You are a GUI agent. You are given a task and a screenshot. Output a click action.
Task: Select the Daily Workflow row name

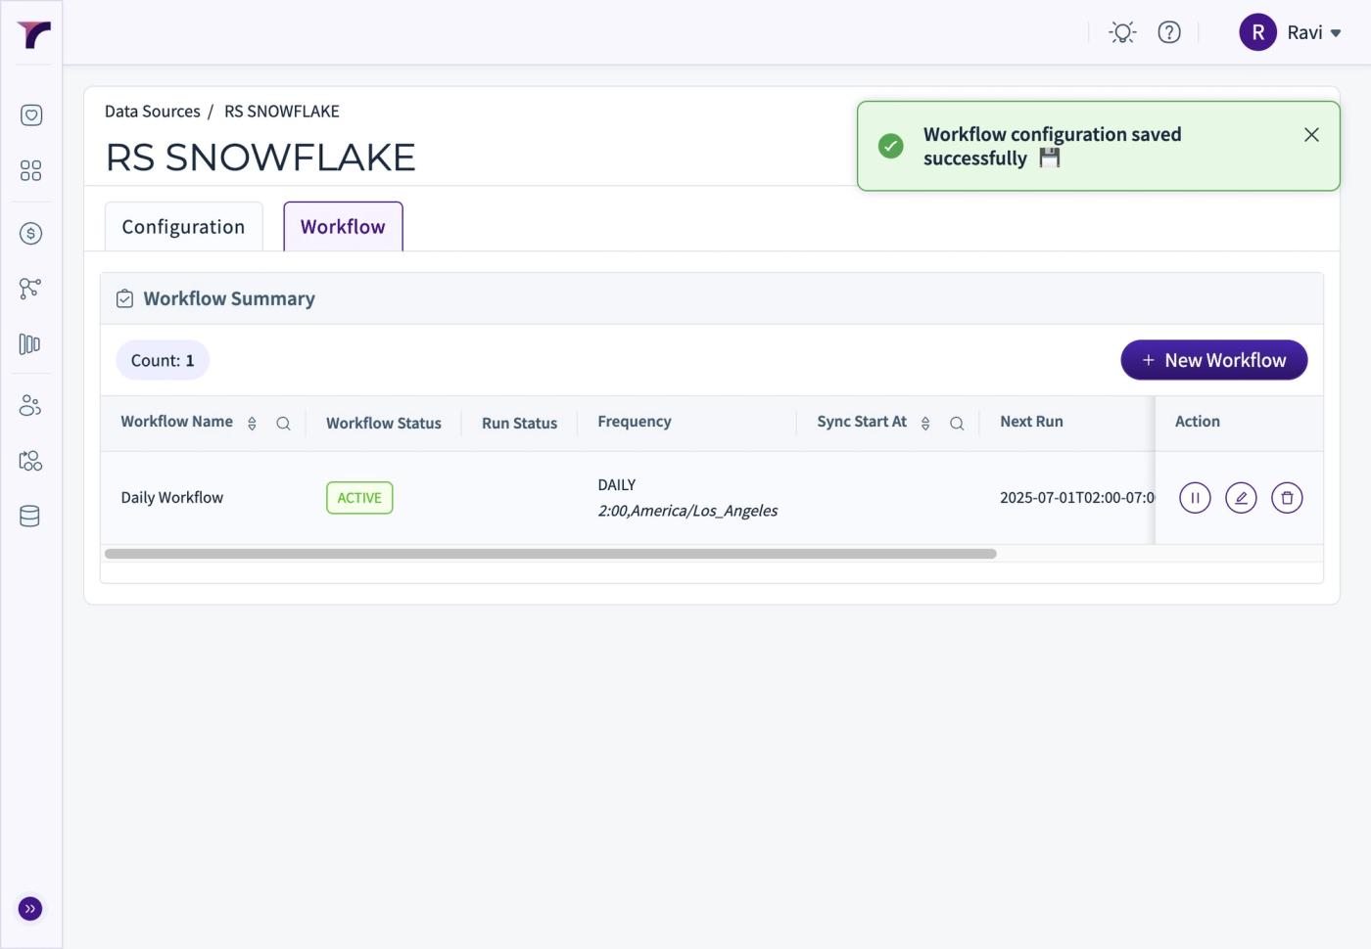tap(172, 497)
